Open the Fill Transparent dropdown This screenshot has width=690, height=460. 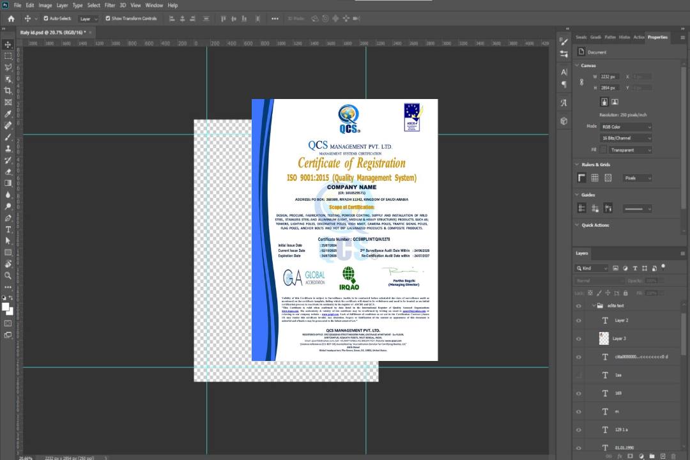(x=630, y=150)
